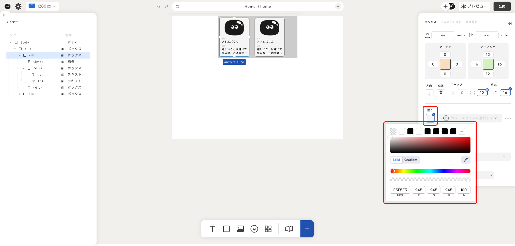The height and width of the screenshot is (246, 515).
Task: Toggle visibility of the ul layer
Action: tap(62, 49)
